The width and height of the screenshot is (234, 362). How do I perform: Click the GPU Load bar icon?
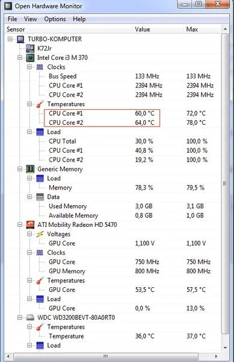tap(40, 299)
